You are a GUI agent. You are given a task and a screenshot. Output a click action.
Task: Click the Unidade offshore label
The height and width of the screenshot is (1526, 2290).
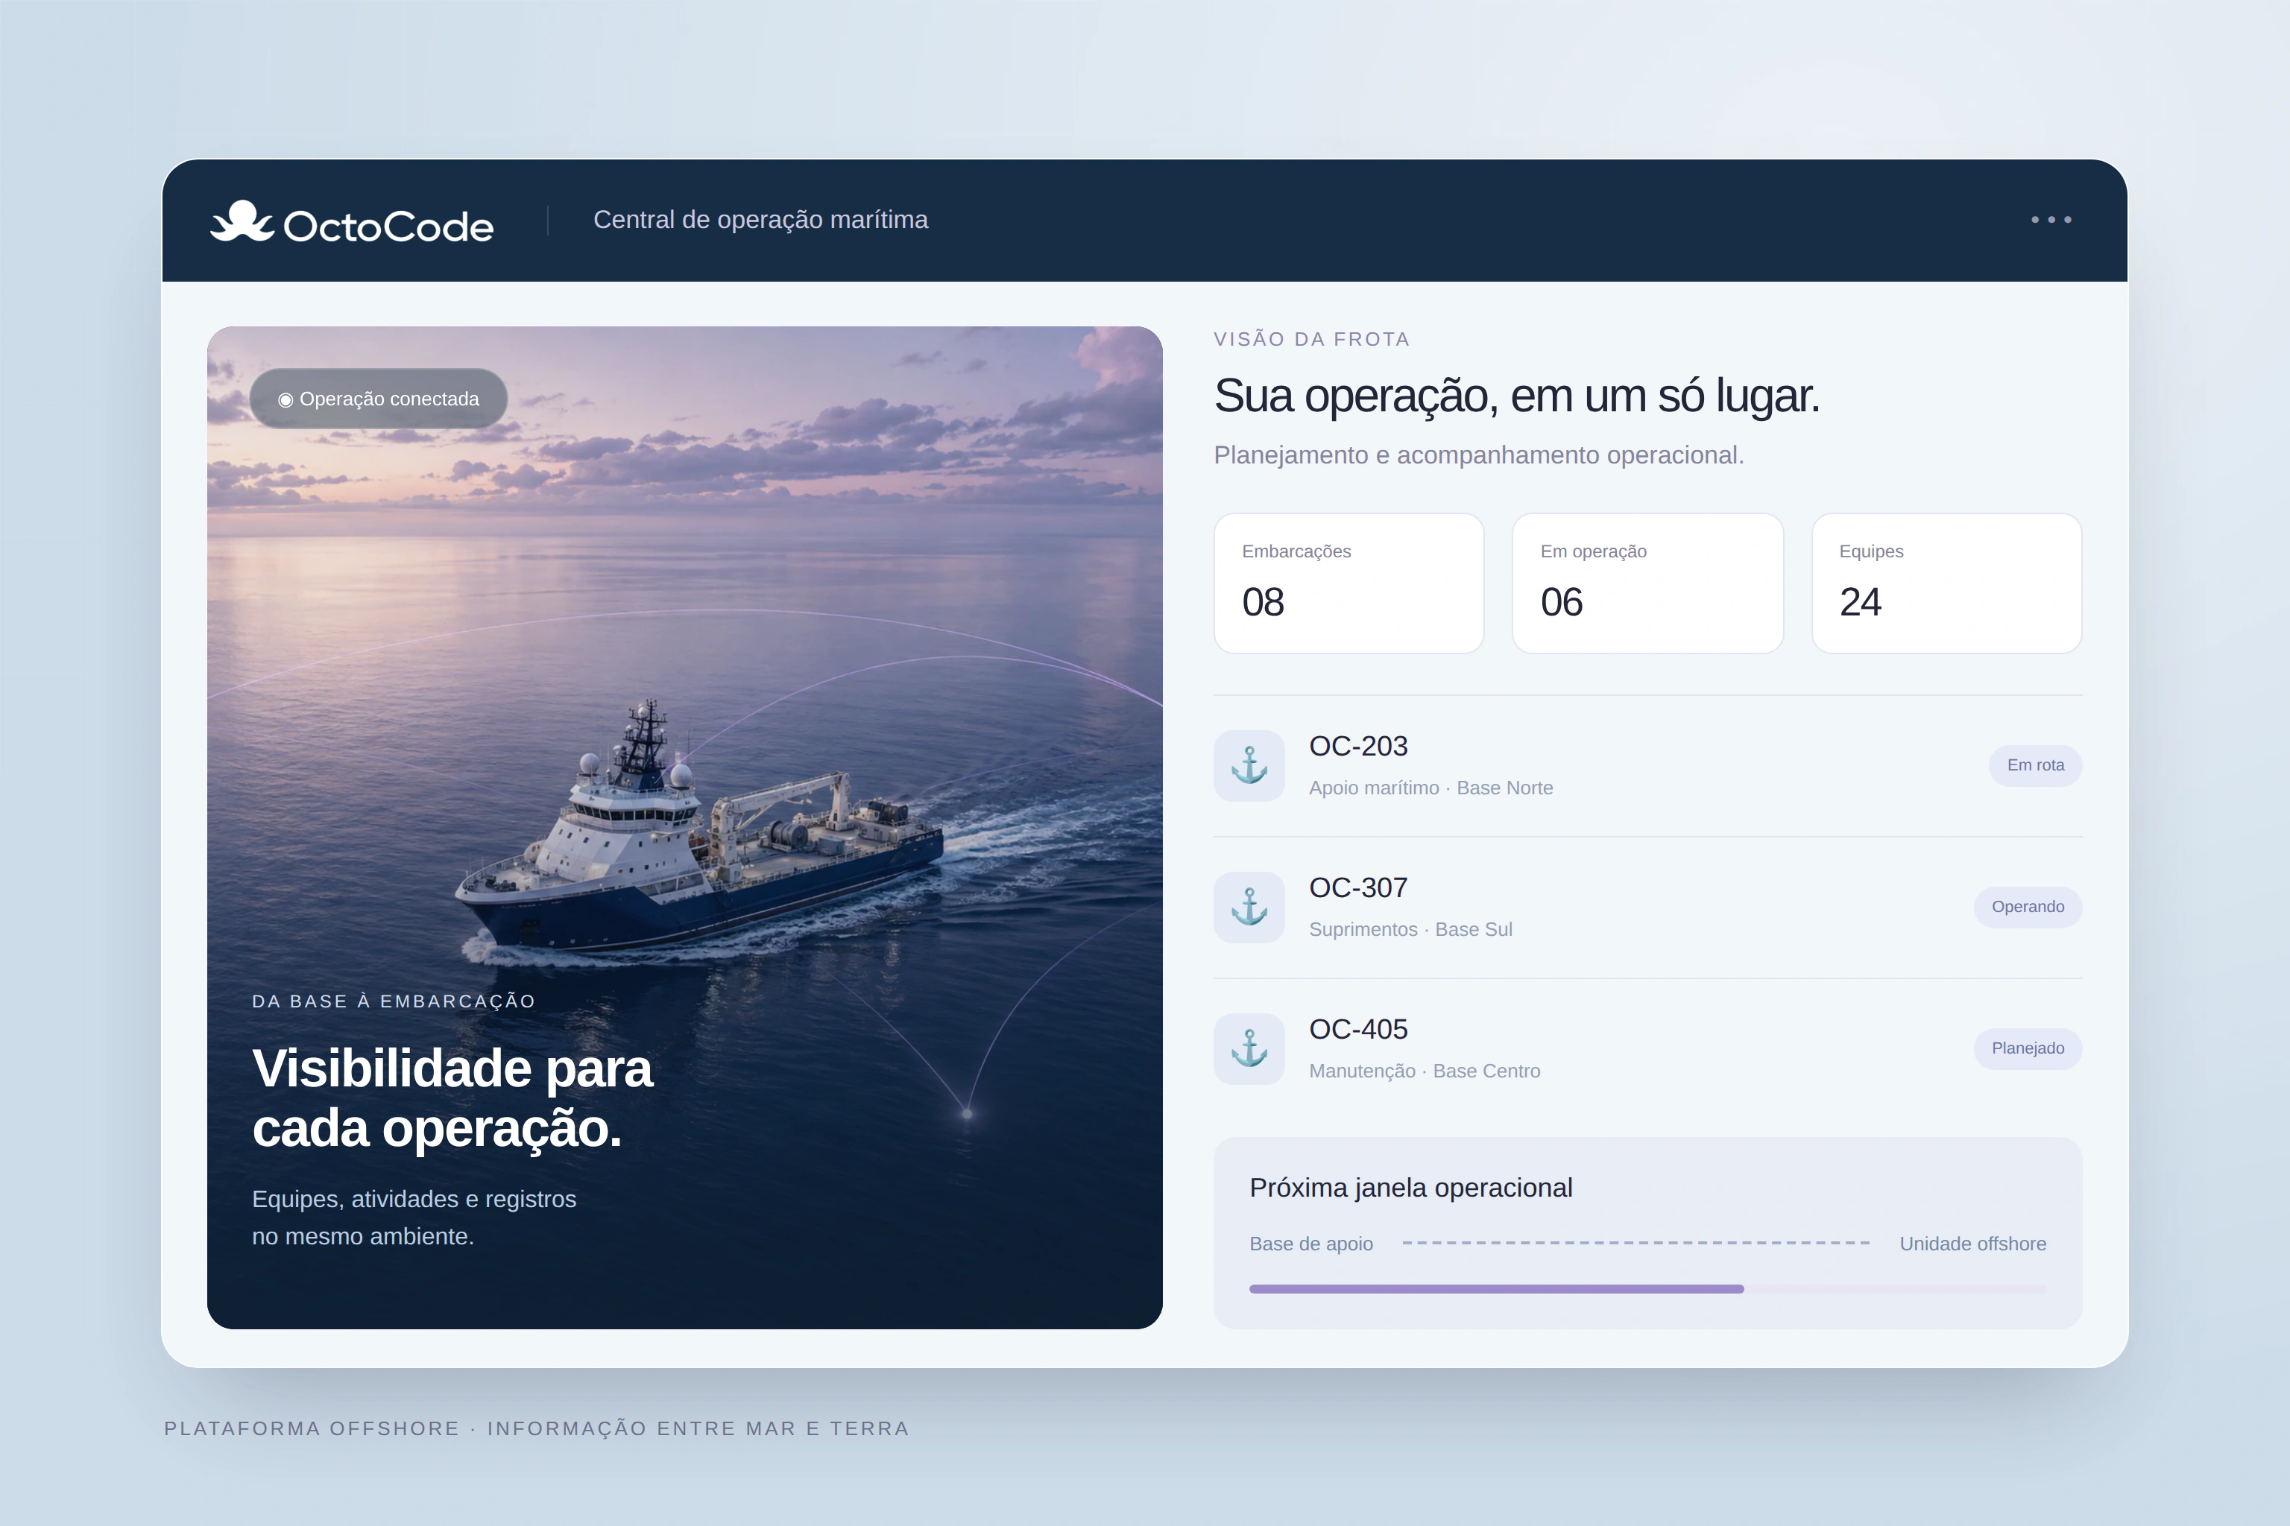[1972, 1244]
